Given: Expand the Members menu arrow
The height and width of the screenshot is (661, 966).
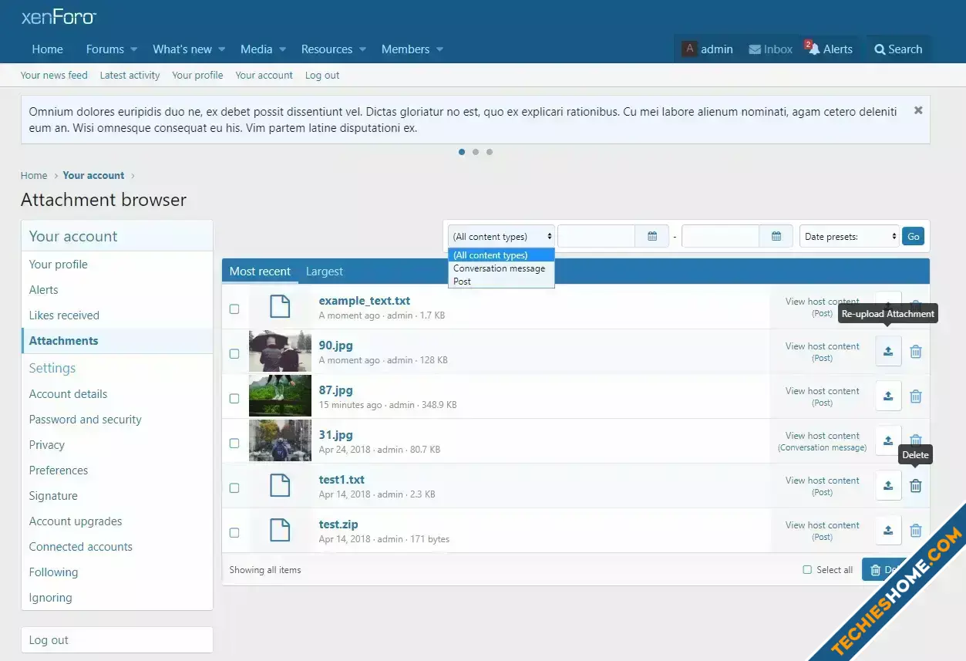Looking at the screenshot, I should 439,49.
